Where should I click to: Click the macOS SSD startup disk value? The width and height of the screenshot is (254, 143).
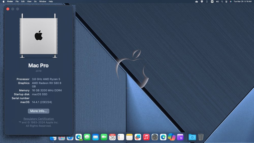[40, 94]
